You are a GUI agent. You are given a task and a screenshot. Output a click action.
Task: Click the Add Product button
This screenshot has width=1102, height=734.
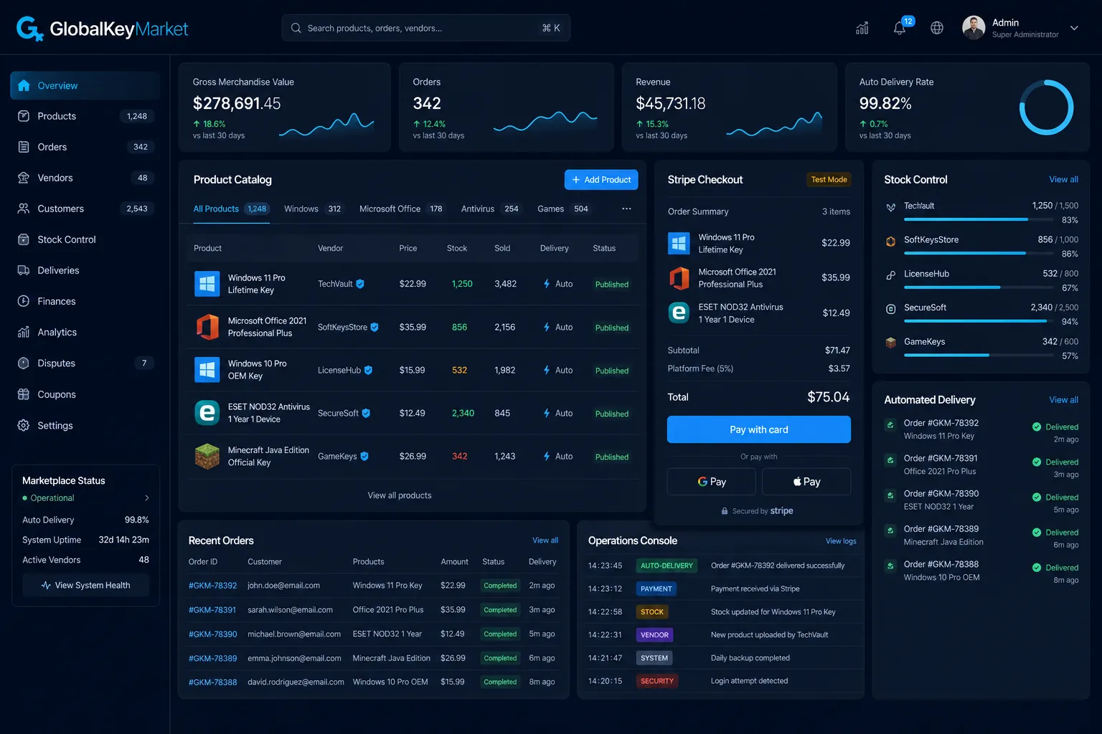click(x=601, y=180)
